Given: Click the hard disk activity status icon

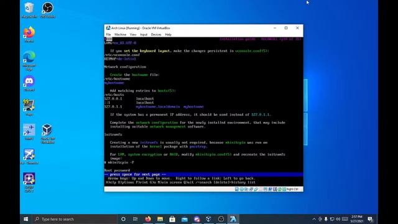Looking at the screenshot, I should tap(236, 189).
